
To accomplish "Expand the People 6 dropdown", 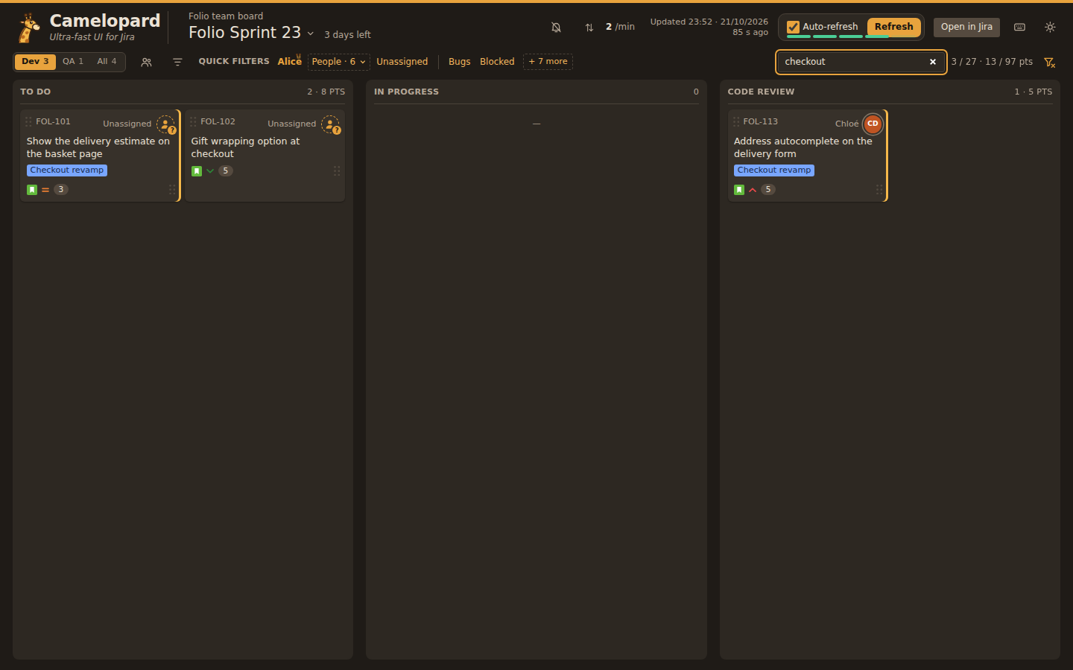I will 339,62.
